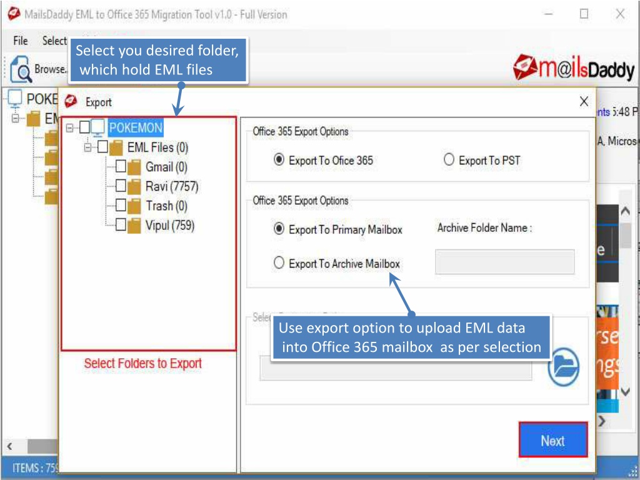
Task: Select the Vipul (759) tree label
Action: [170, 225]
